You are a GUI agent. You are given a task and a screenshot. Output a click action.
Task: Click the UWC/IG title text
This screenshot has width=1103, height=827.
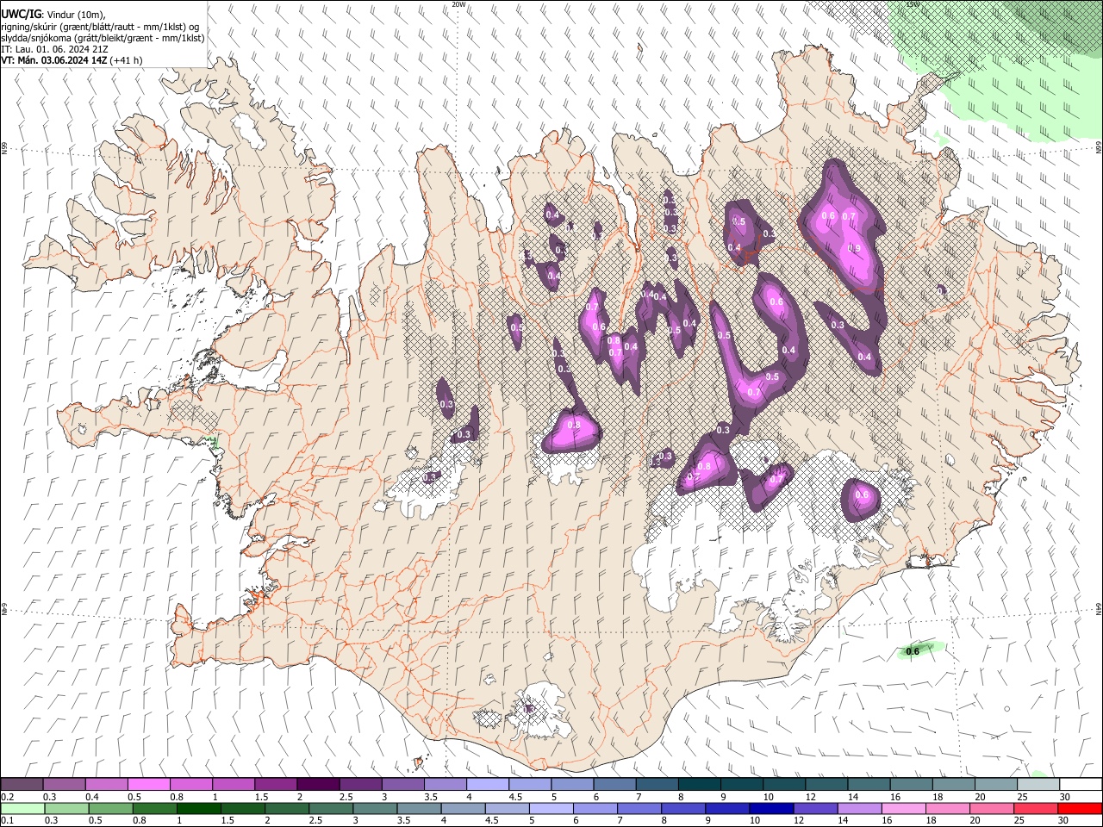[x=21, y=15]
